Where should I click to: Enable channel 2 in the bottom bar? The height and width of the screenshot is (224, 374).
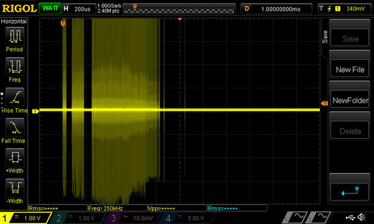tap(77, 218)
